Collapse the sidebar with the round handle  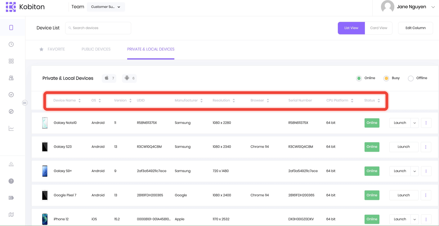tap(25, 103)
